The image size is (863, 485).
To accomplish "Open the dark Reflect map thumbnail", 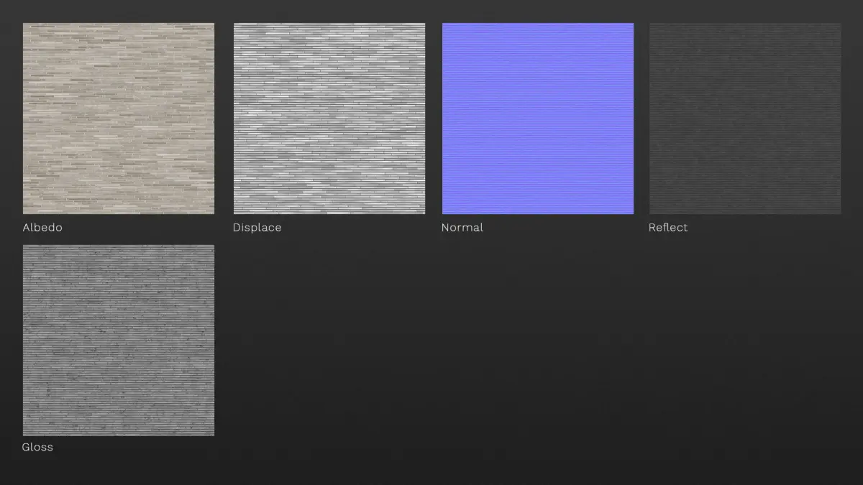I will point(745,119).
